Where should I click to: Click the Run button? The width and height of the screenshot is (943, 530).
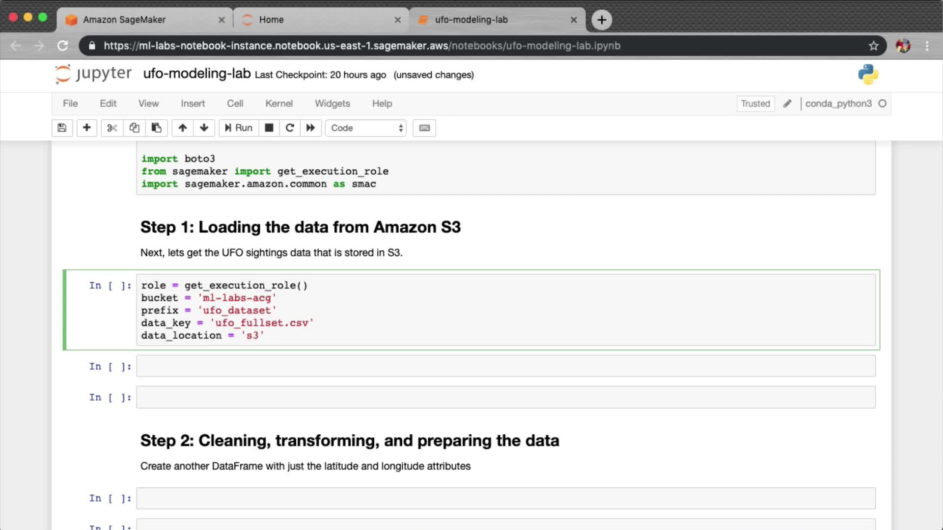239,128
